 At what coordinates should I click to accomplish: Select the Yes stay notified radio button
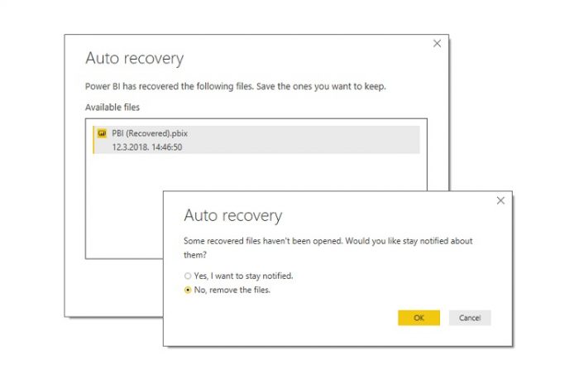(188, 276)
